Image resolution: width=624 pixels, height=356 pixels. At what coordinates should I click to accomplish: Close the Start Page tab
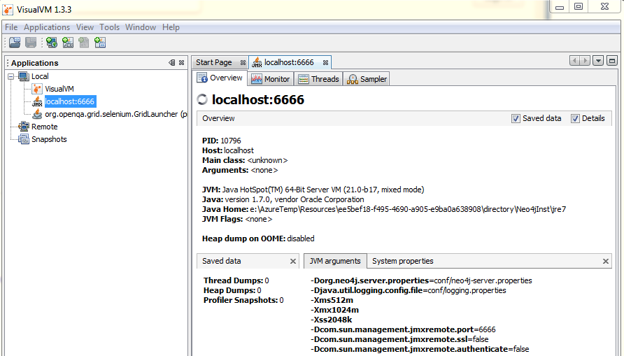point(243,63)
